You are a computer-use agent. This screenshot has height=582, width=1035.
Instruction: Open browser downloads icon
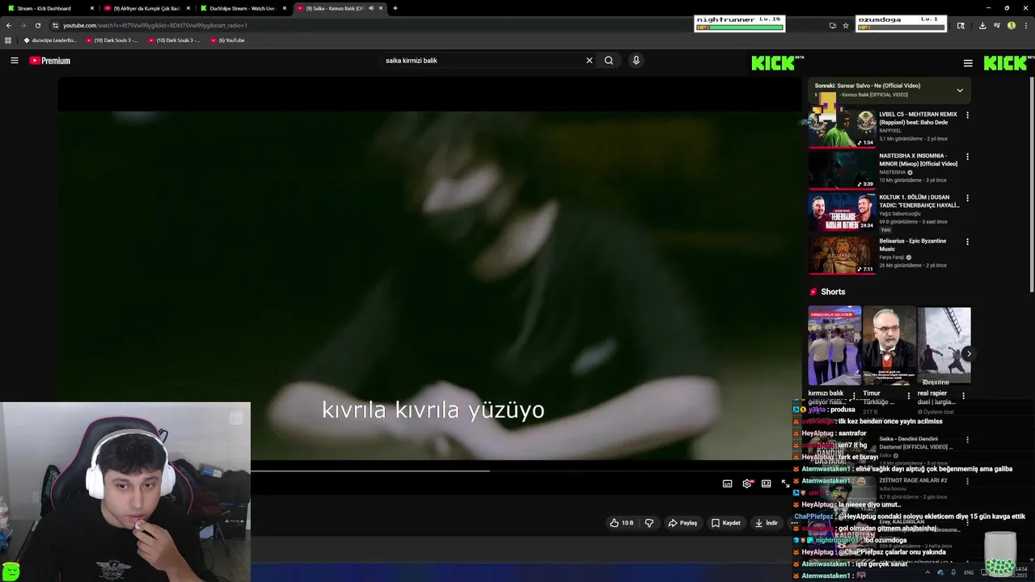(x=982, y=25)
